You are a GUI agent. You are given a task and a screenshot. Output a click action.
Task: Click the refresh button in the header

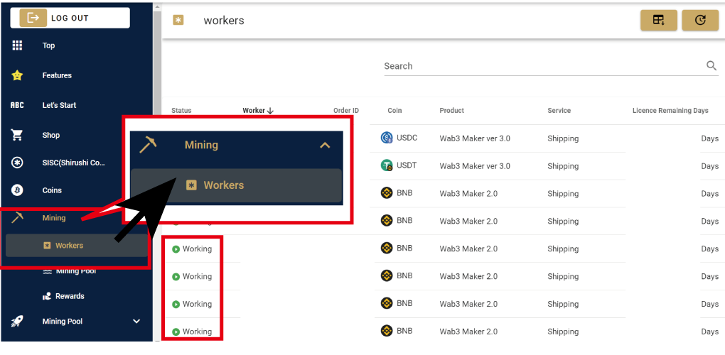(x=700, y=21)
